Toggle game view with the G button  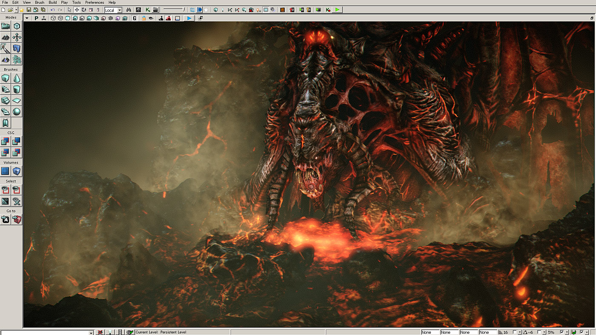(135, 18)
